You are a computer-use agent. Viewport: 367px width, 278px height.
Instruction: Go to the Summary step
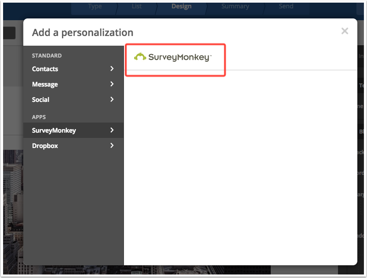point(235,6)
